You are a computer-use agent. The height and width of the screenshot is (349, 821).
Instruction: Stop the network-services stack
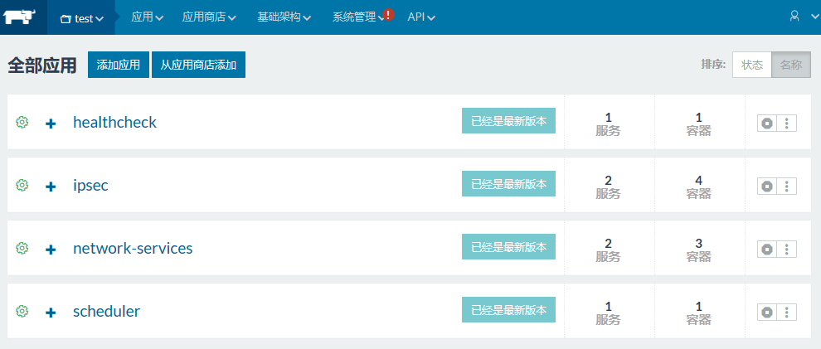[x=767, y=250]
